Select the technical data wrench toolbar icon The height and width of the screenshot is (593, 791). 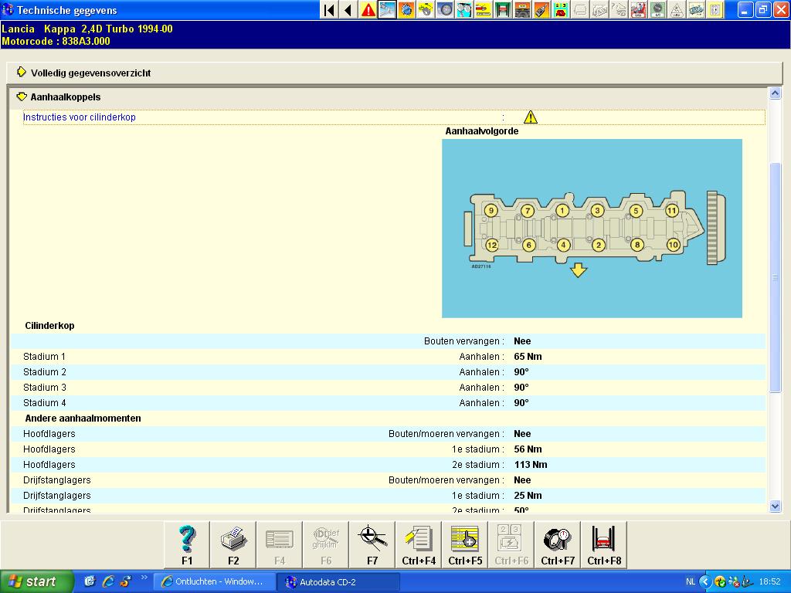[387, 9]
